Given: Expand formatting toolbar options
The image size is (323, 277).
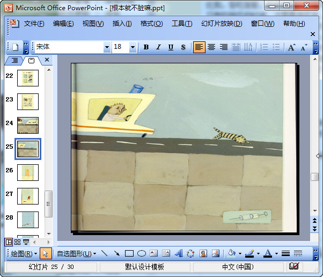Looking at the screenshot, I should coord(315,47).
